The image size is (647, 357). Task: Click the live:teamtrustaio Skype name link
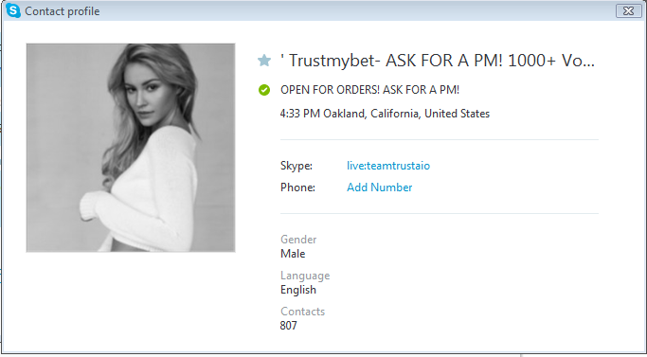click(x=388, y=166)
